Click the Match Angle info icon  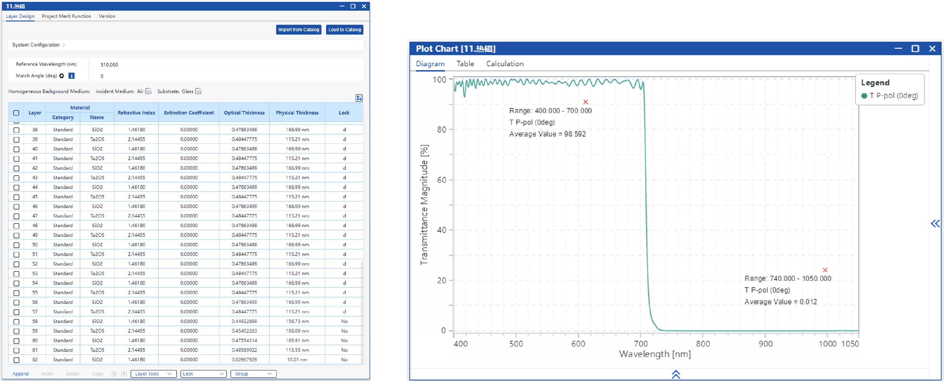[x=71, y=76]
